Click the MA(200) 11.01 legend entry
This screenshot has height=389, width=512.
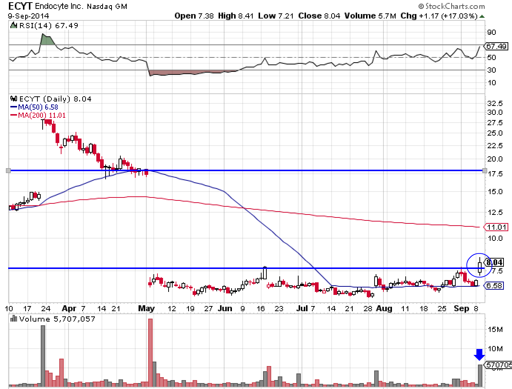tap(37, 115)
